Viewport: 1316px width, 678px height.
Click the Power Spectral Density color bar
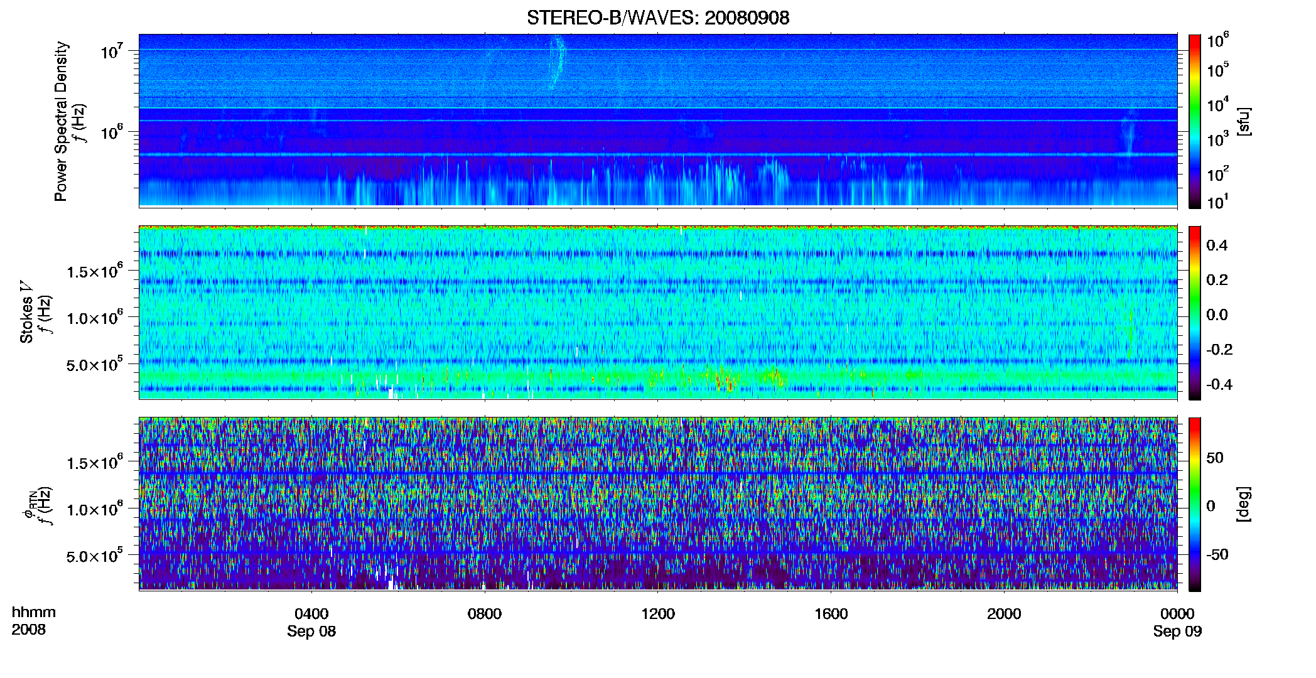click(1195, 121)
